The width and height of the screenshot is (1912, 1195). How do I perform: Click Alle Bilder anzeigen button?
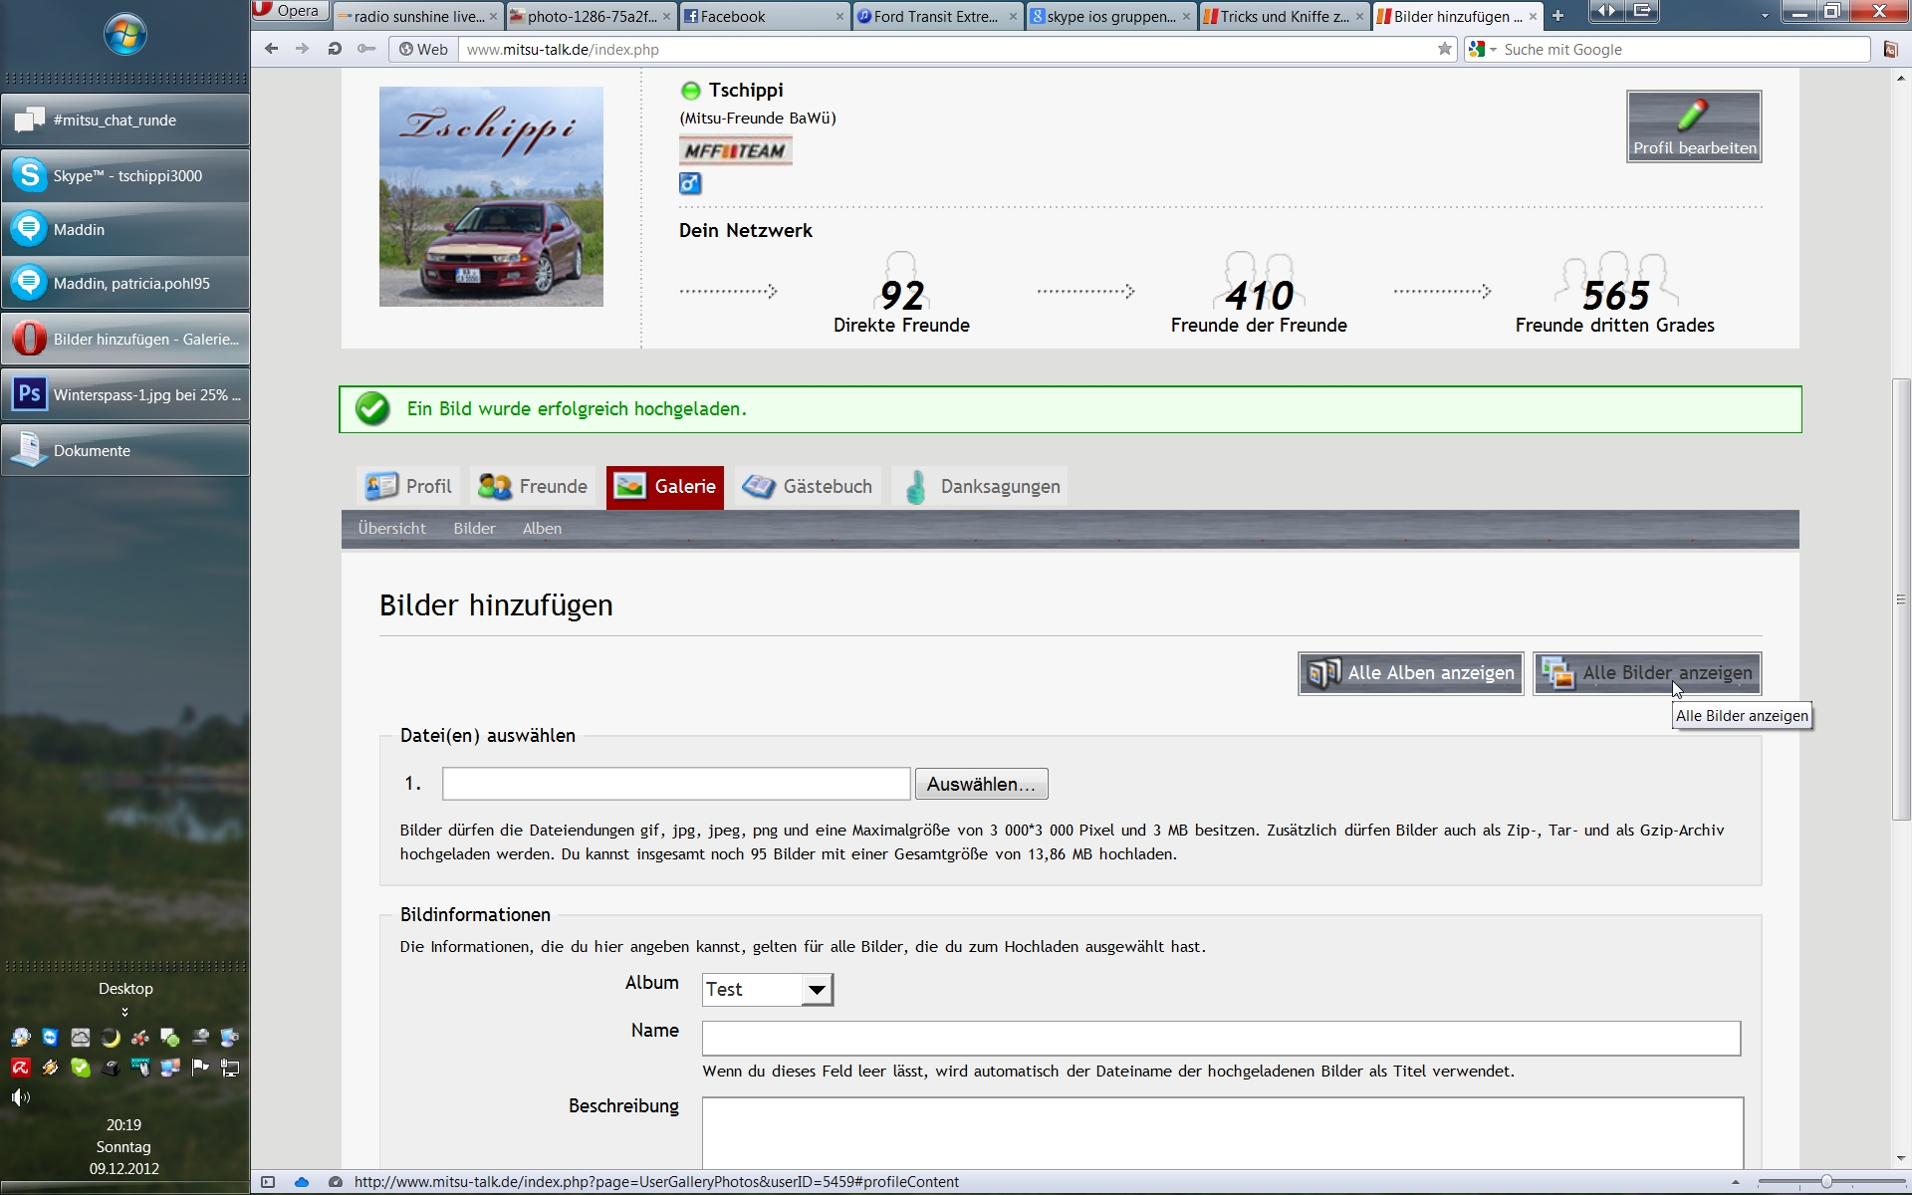[x=1647, y=673]
